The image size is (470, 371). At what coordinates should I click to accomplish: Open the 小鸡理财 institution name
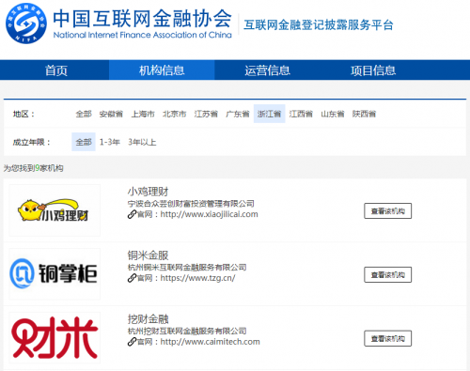point(148,192)
